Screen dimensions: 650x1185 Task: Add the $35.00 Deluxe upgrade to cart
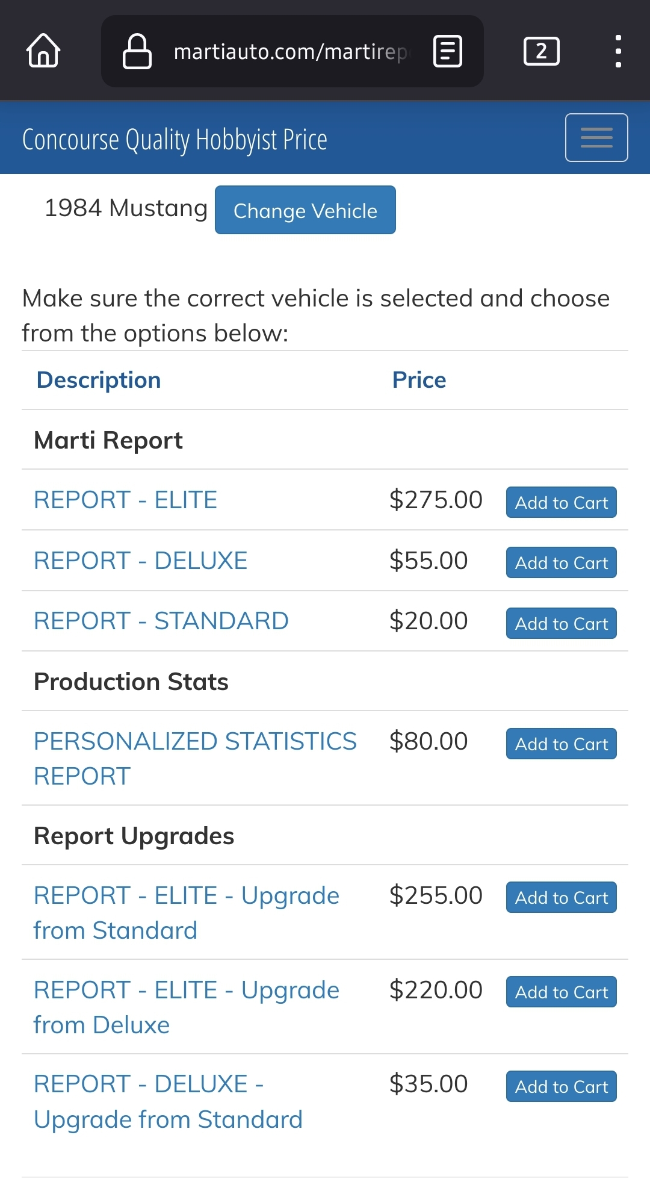pos(562,1086)
